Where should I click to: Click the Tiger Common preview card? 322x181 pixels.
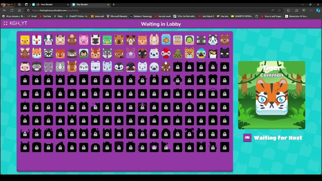tap(272, 95)
